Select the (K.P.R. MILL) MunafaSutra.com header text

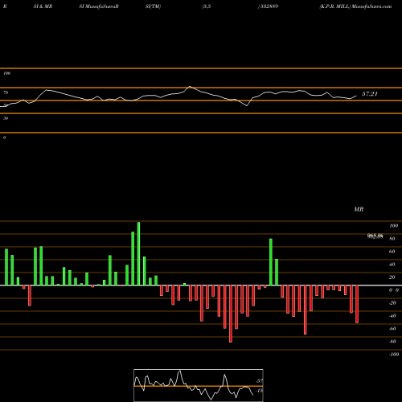pyautogui.click(x=355, y=6)
